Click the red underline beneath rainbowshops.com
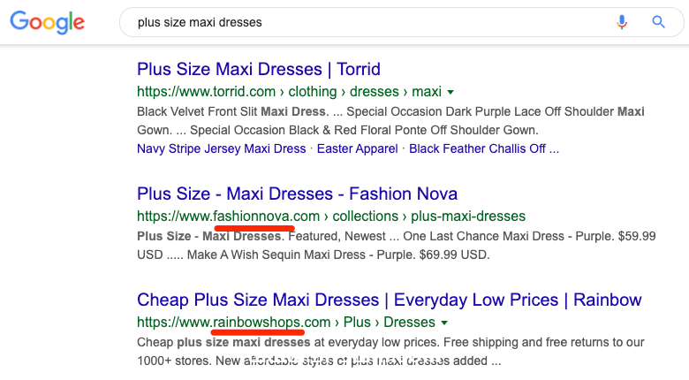The image size is (689, 380). coord(259,332)
